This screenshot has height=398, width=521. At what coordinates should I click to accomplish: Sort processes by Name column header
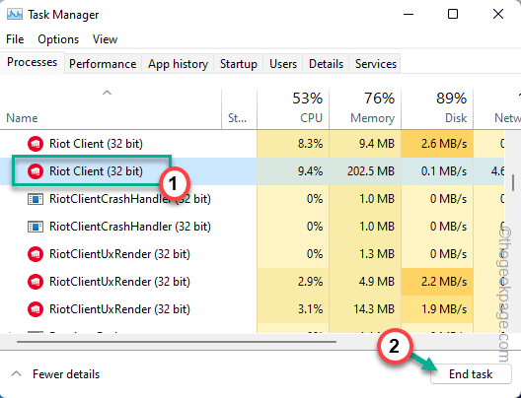coord(111,109)
